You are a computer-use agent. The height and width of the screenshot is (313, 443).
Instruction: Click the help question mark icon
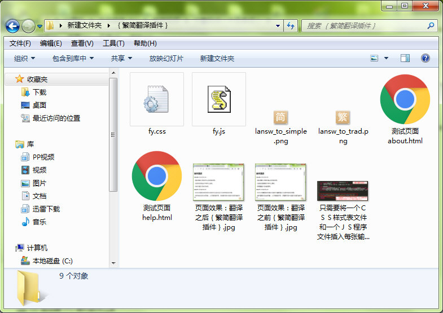click(426, 58)
